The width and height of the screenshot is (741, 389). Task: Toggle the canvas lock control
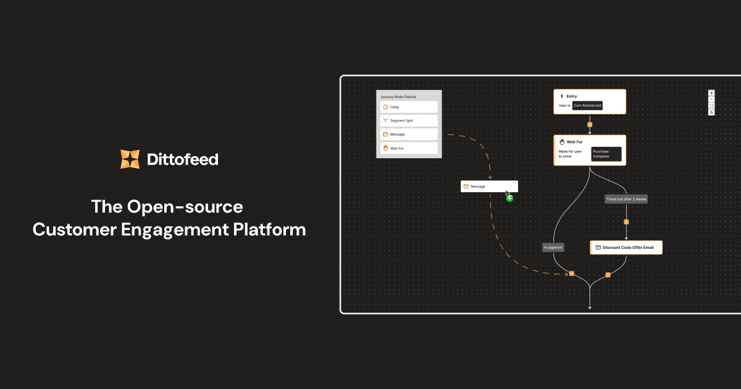click(711, 112)
